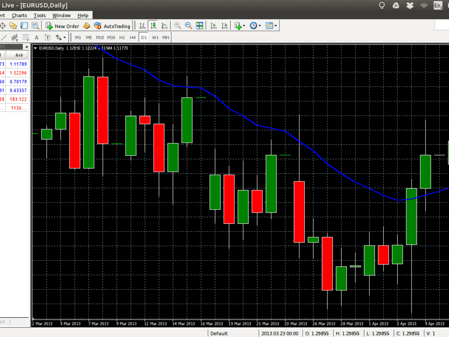Switch chart to line chart display
Image resolution: width=449 pixels, height=337 pixels.
click(x=164, y=25)
